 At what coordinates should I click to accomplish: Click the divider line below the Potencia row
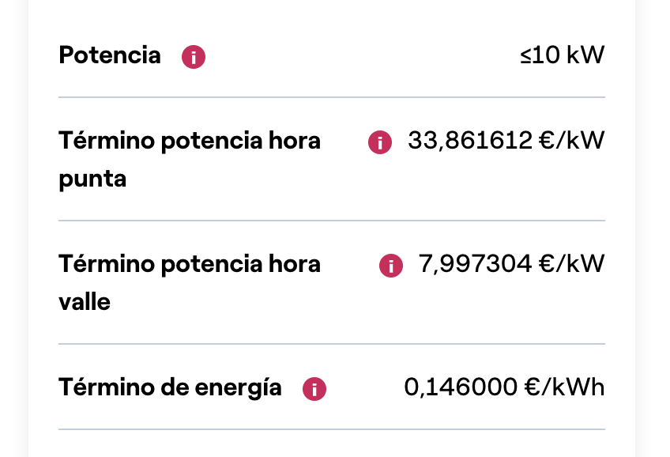pos(332,97)
